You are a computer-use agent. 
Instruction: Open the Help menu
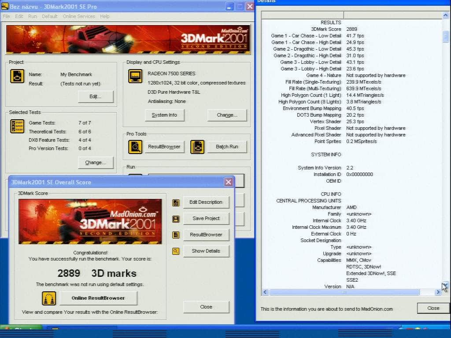pyautogui.click(x=105, y=16)
